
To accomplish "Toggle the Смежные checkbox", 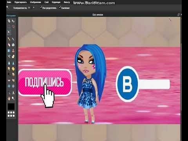I will tap(60, 8).
